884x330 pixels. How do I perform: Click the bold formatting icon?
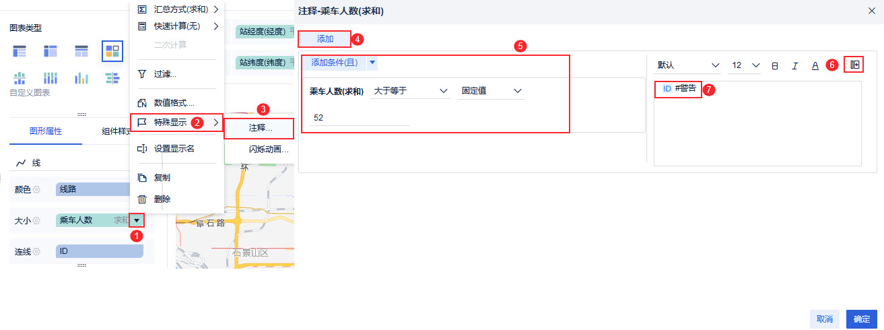pos(774,65)
